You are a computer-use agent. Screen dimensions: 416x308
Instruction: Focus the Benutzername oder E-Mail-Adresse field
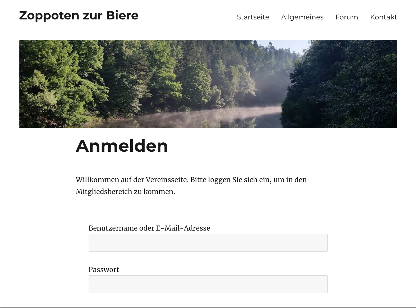point(208,243)
